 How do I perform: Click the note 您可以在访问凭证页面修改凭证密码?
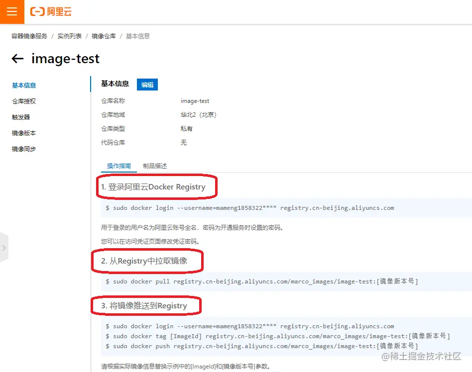(x=150, y=242)
